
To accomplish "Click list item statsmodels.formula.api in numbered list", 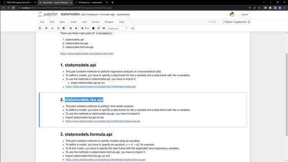I will [79, 47].
